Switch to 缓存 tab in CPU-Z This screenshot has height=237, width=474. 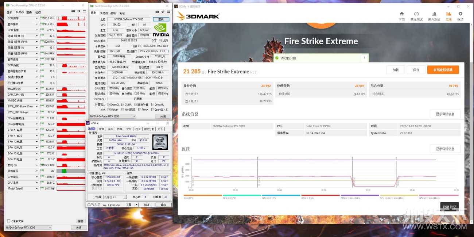point(102,129)
